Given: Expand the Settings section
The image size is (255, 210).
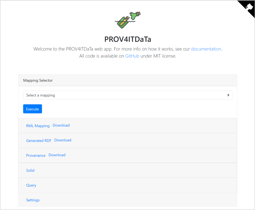Looking at the screenshot, I should click(x=33, y=200).
